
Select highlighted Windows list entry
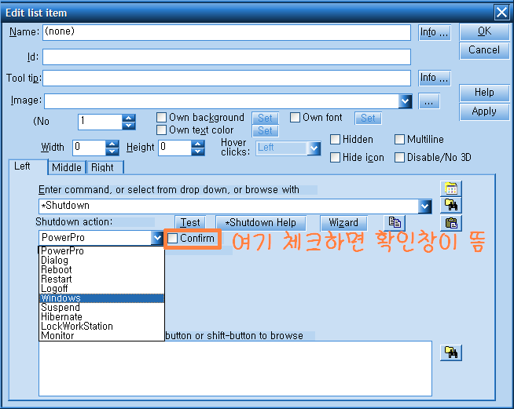pos(101,298)
